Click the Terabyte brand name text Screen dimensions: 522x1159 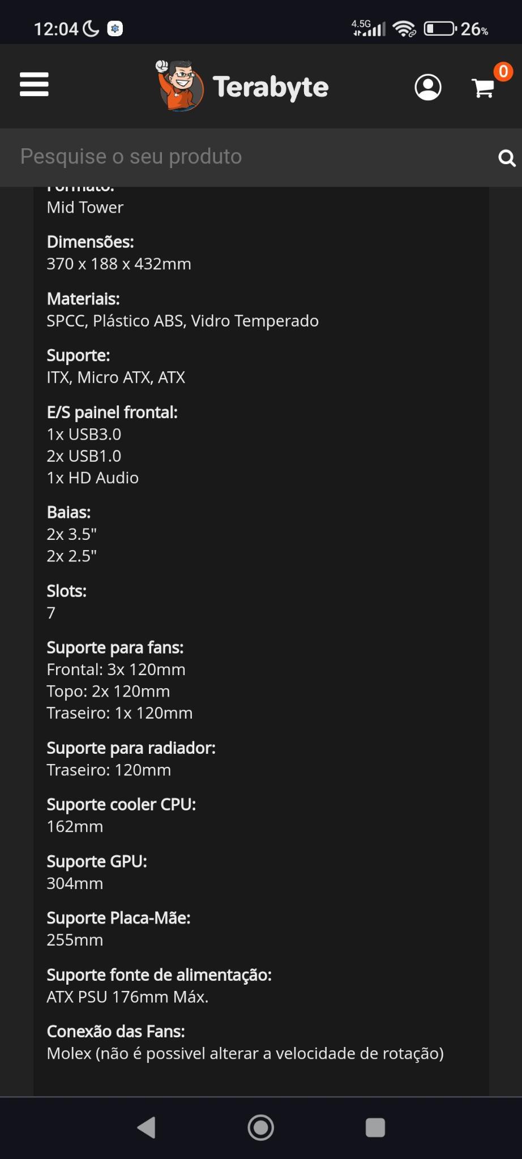[271, 87]
